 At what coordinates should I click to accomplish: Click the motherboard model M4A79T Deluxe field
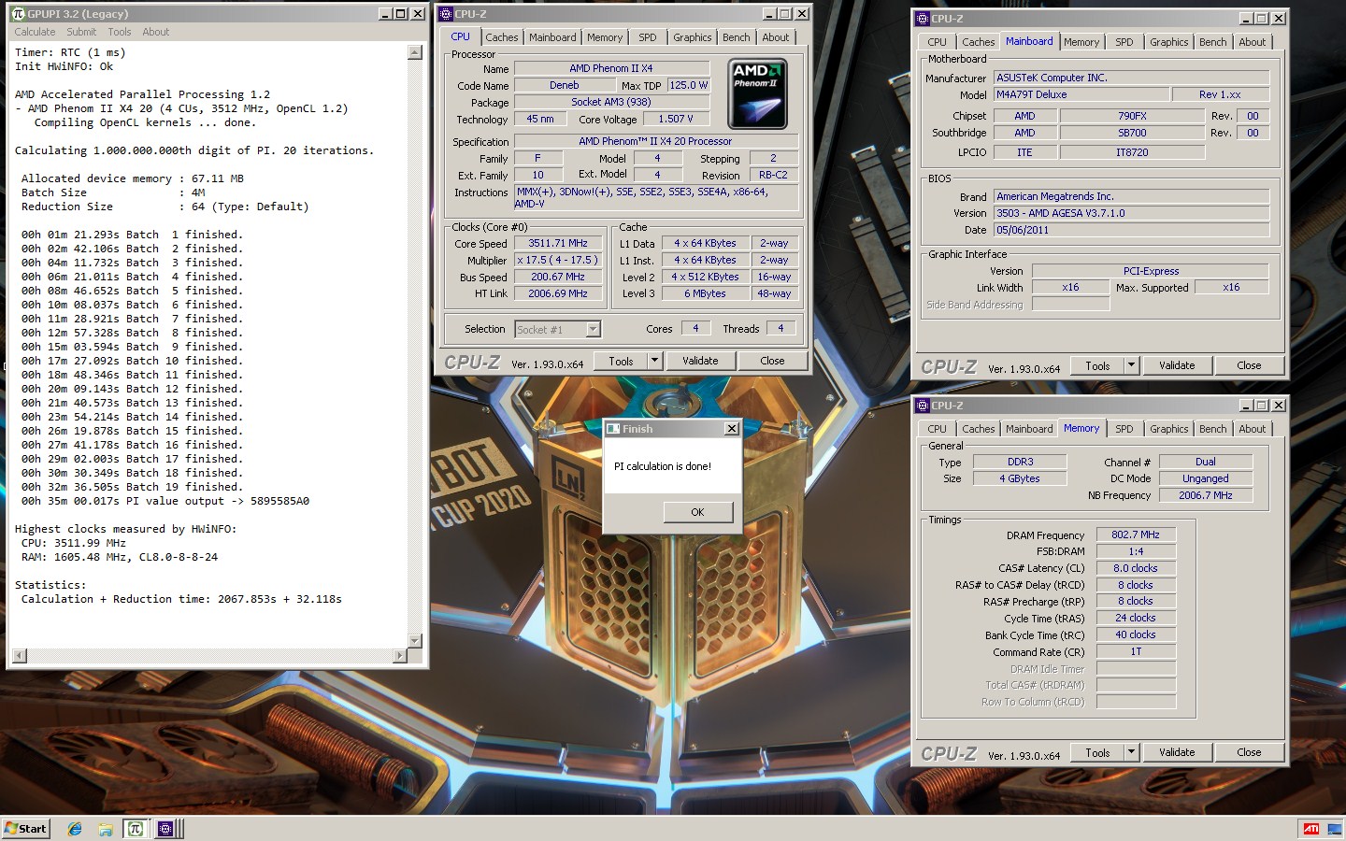1081,94
